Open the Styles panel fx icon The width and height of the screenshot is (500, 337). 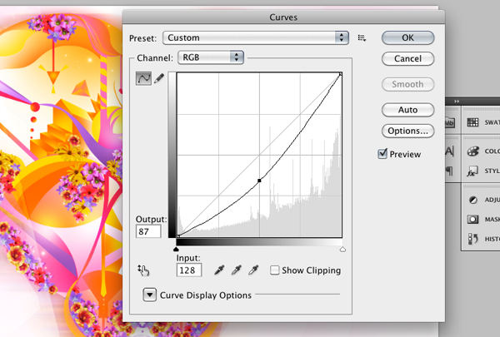click(x=472, y=171)
